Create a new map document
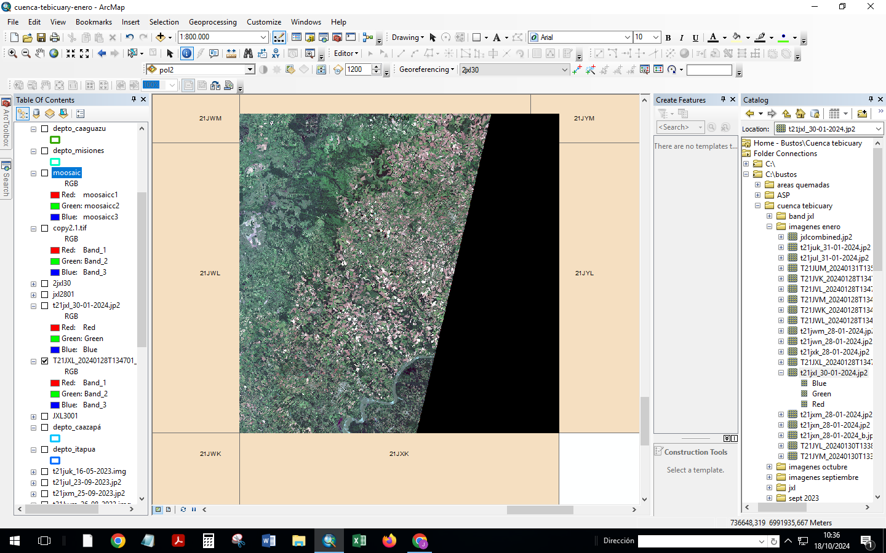 point(14,37)
